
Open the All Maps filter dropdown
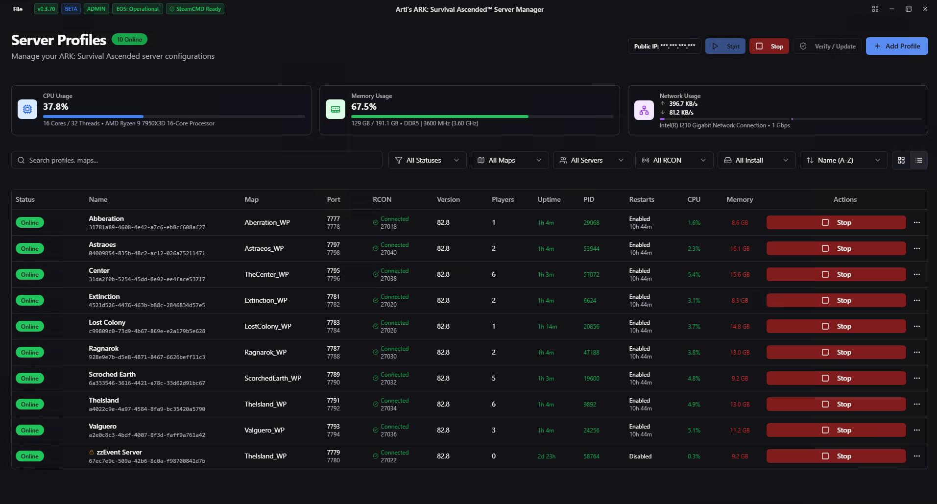click(x=509, y=160)
